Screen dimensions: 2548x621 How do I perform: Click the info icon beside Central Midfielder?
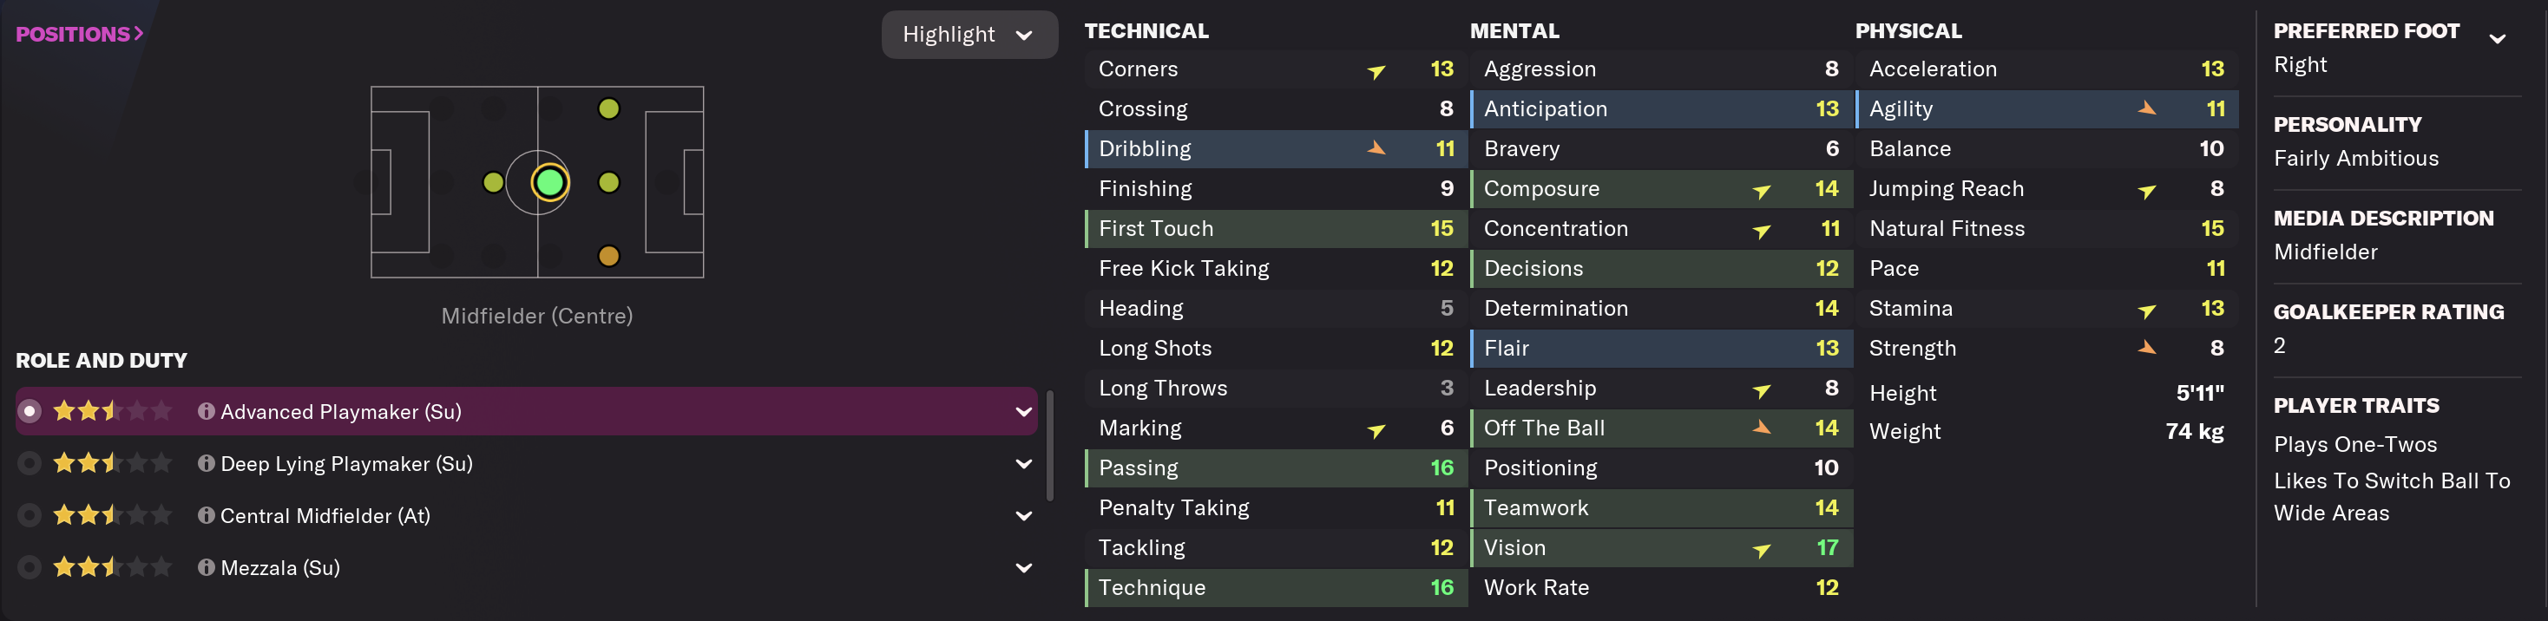[x=206, y=515]
